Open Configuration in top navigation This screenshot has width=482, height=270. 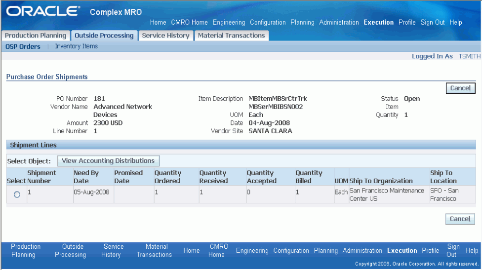click(x=268, y=22)
